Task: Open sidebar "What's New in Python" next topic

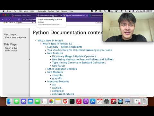Action: coord(15,37)
